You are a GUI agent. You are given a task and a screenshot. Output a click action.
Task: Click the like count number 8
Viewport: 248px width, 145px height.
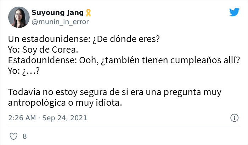[24, 136]
